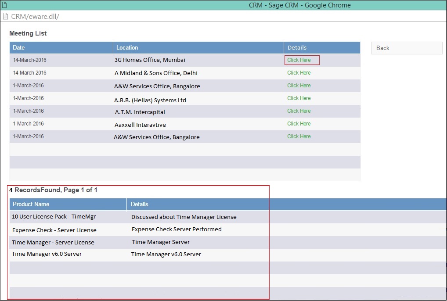Click 1-March-2016 date in A.T.M. Intercapital row

tap(29, 111)
